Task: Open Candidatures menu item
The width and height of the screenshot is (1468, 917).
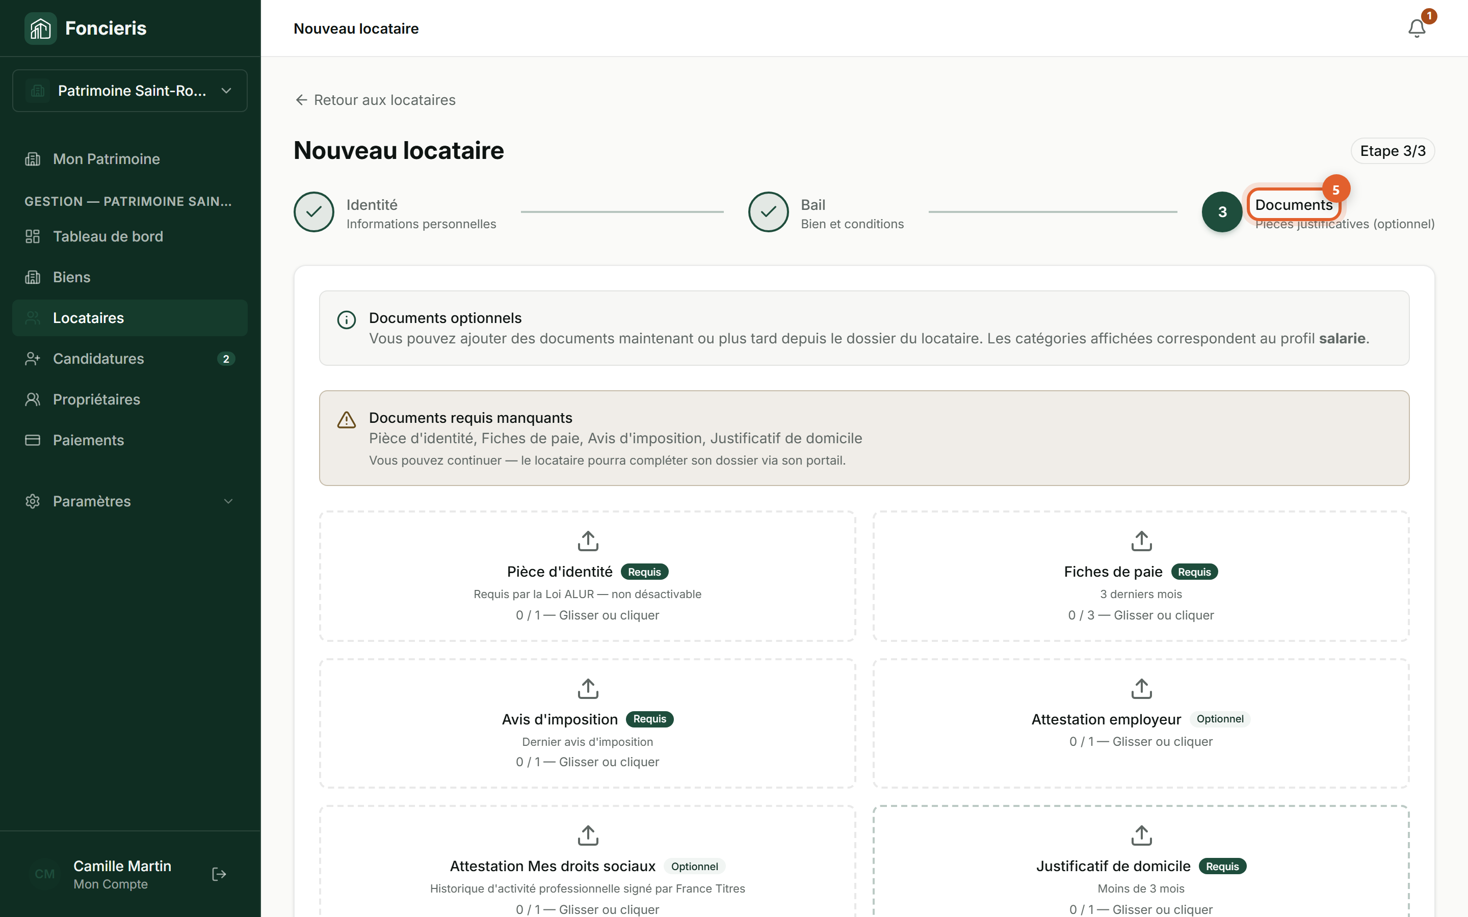Action: click(130, 359)
